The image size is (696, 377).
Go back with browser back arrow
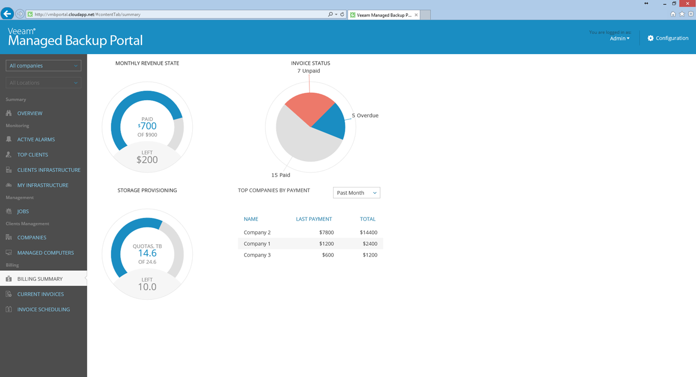(x=7, y=14)
